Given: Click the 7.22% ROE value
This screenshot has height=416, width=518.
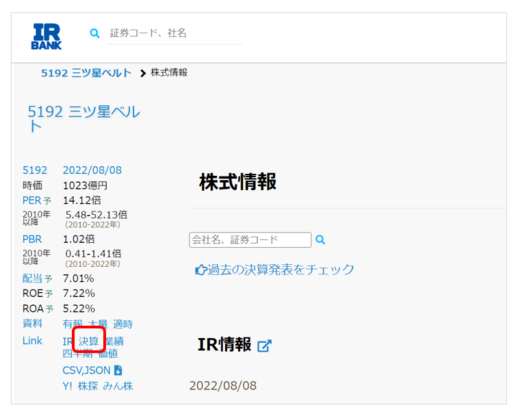Looking at the screenshot, I should click(79, 294).
